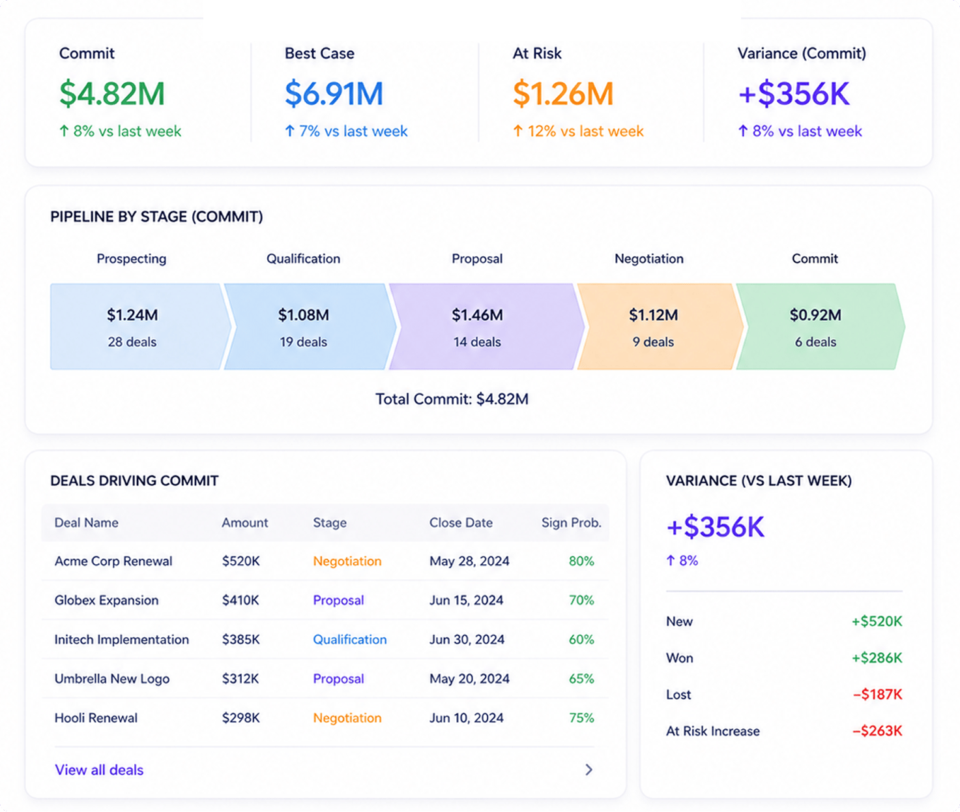Click the 8% trend in the variance panel
960x812 pixels.
pos(682,561)
